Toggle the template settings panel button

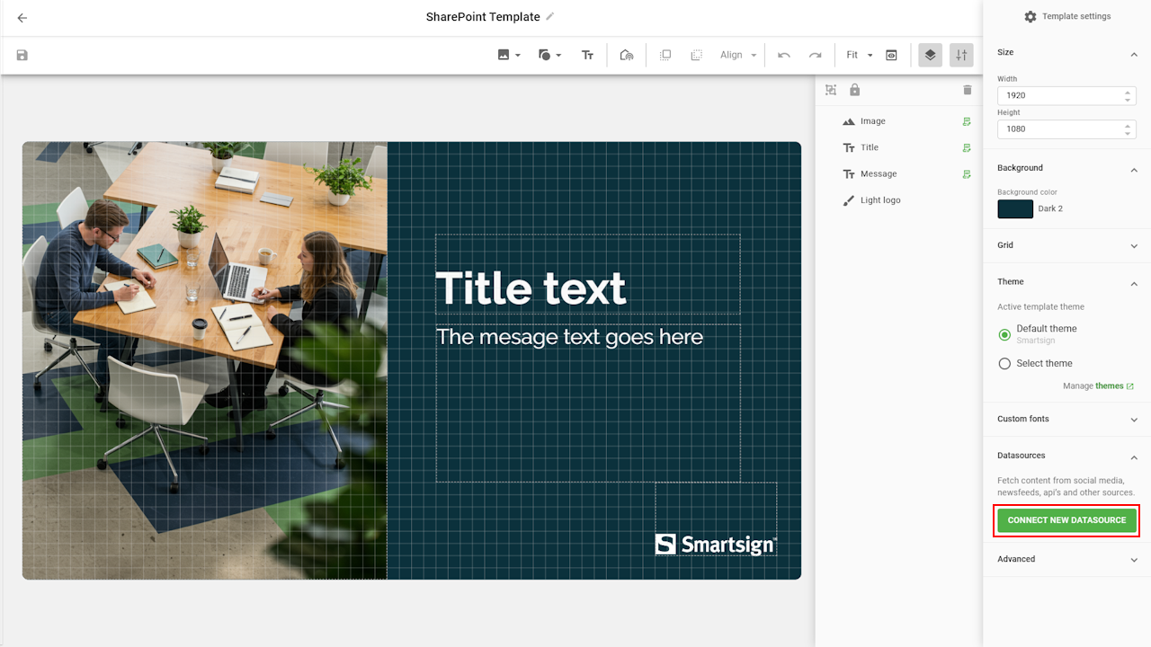click(961, 55)
